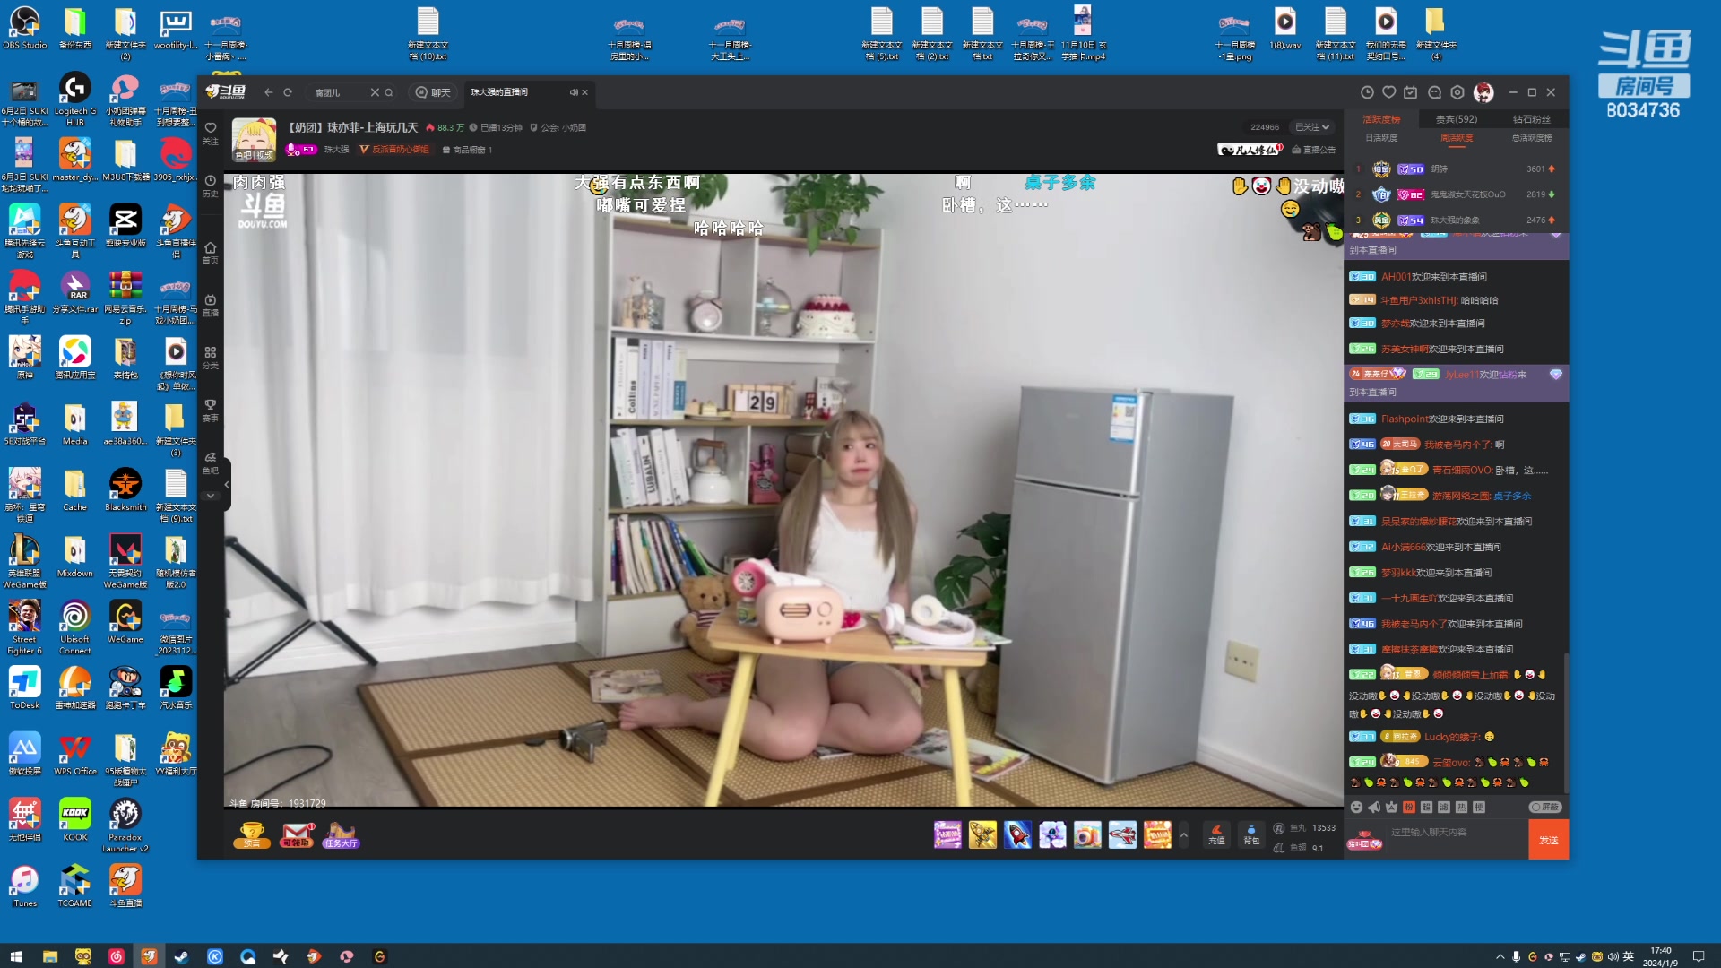Send the chat message with 发送
The height and width of the screenshot is (968, 1721).
pos(1549,840)
